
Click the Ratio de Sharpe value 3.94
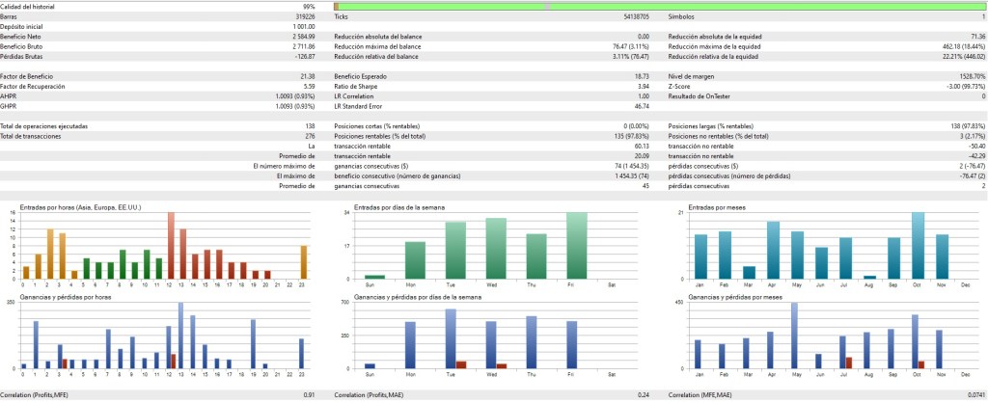(643, 86)
